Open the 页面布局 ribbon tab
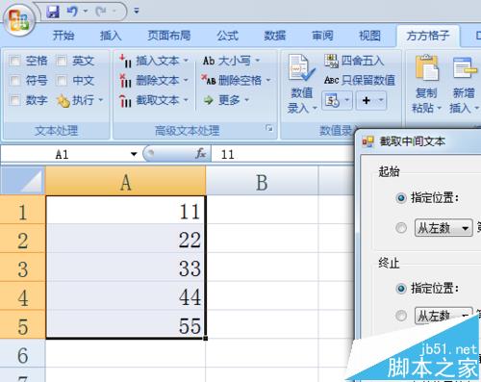 pos(169,36)
